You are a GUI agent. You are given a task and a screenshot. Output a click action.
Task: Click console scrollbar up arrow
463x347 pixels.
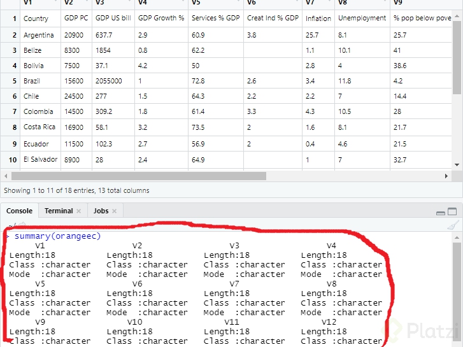[x=457, y=237]
